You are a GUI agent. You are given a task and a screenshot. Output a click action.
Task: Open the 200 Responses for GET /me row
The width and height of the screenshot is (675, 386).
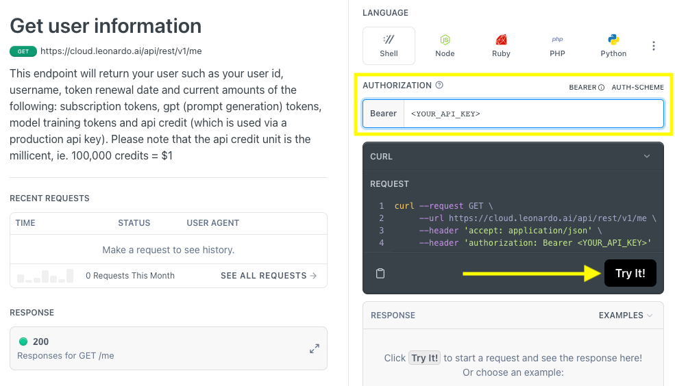[169, 348]
